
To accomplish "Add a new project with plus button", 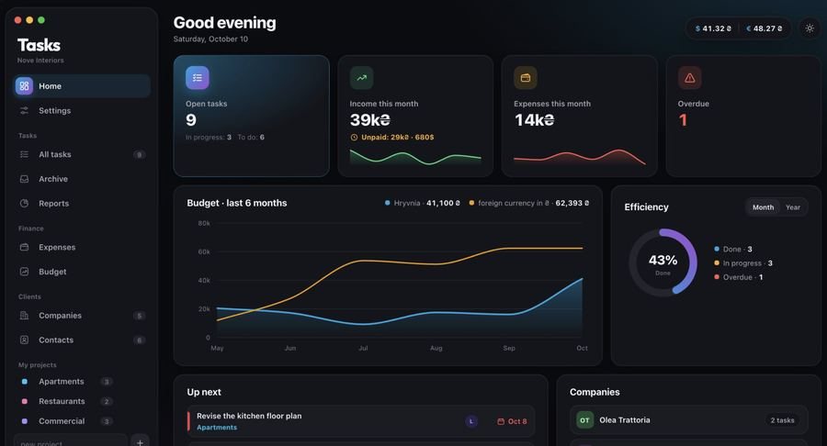I will 140,442.
